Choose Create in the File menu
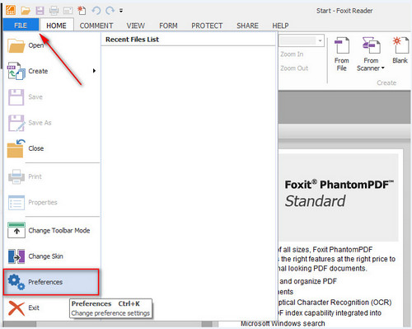The height and width of the screenshot is (329, 412). pyautogui.click(x=52, y=71)
